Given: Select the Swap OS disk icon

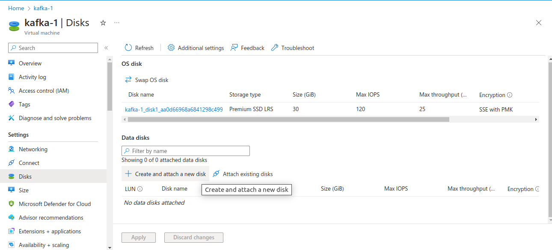Looking at the screenshot, I should click(128, 79).
